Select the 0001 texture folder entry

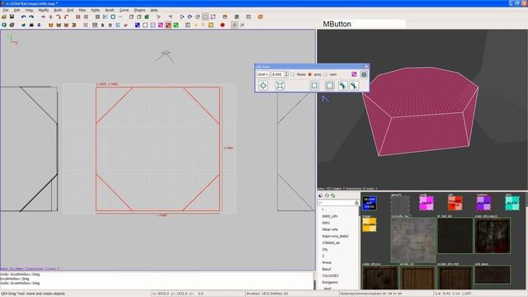pos(326,223)
